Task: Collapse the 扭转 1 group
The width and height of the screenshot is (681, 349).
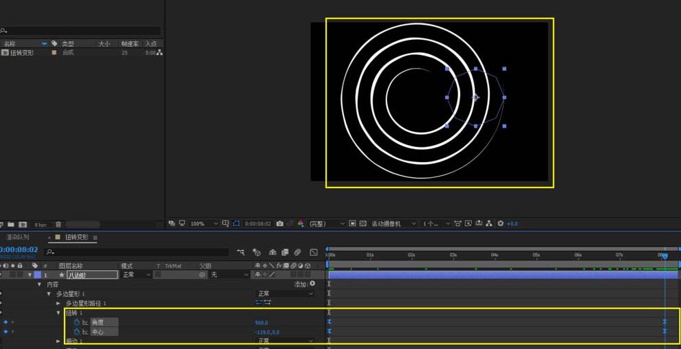Action: click(58, 313)
